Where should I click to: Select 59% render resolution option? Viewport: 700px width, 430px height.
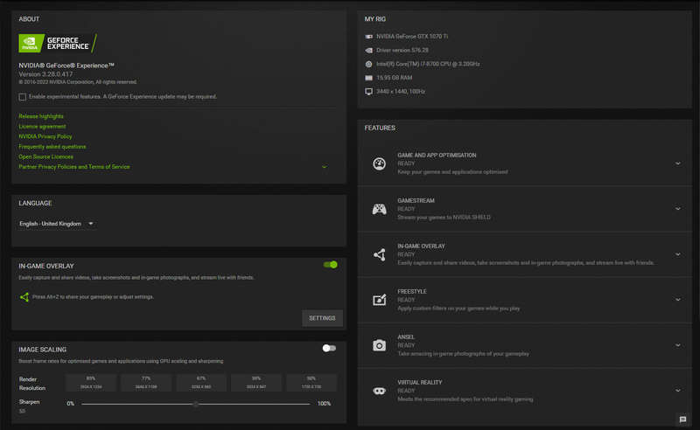click(x=256, y=382)
